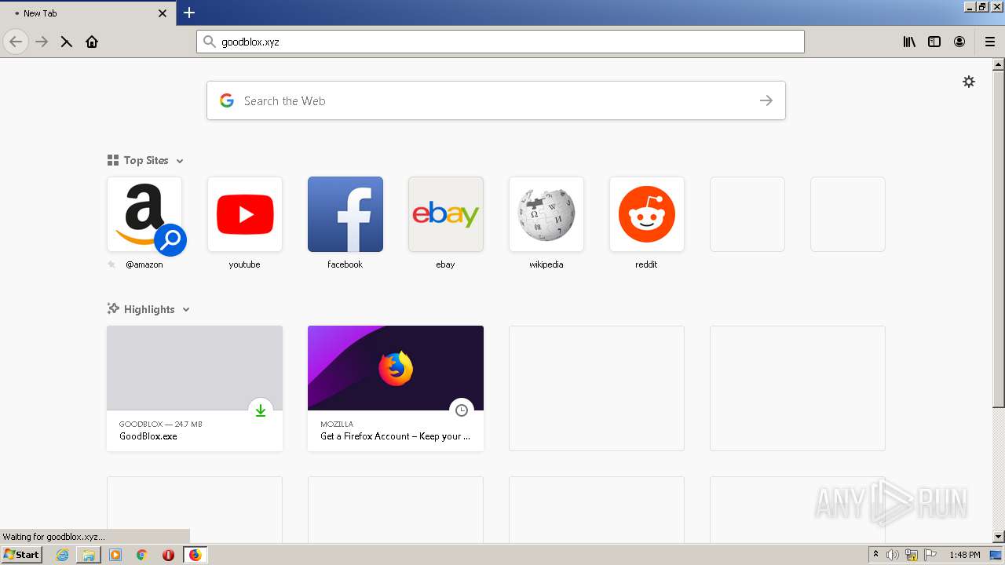Viewport: 1005px width, 565px height.
Task: Open the wikipedia top site tile
Action: 546,214
